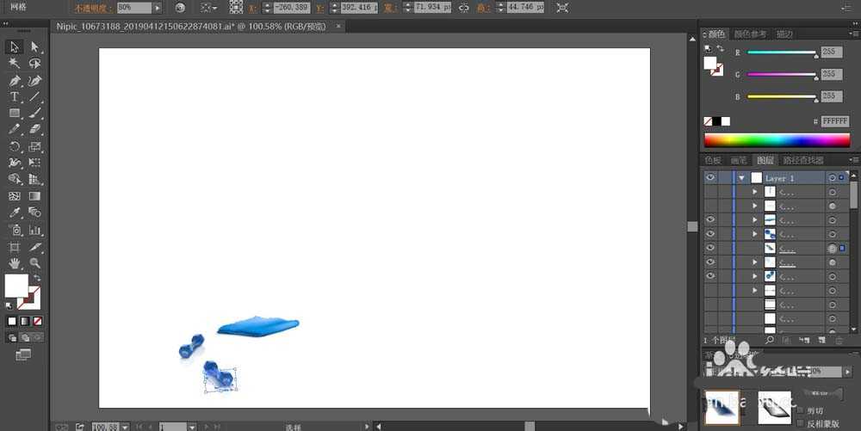Switch to the 路径查找器 (Pathfinder) tab

coord(802,160)
